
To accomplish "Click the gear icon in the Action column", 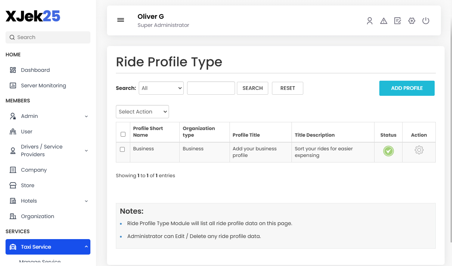I will (x=419, y=150).
